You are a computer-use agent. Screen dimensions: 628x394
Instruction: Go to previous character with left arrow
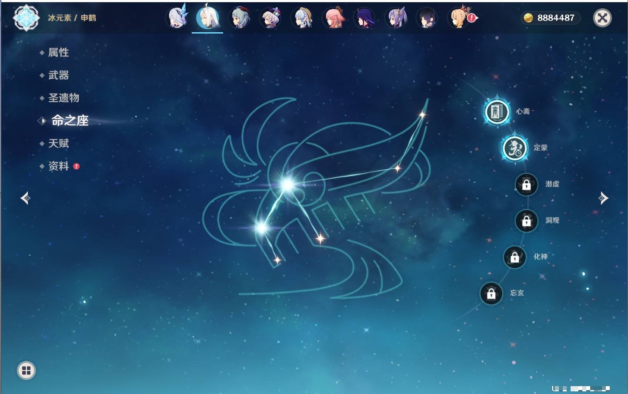coord(25,198)
